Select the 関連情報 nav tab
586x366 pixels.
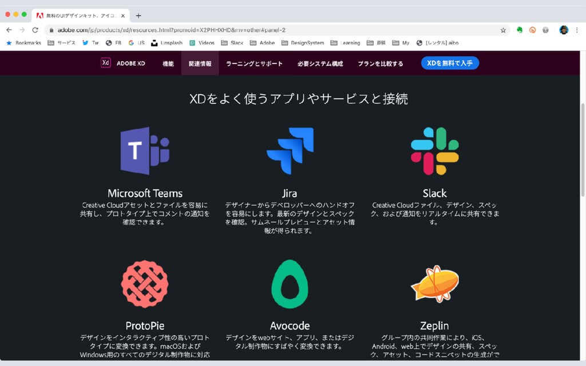pos(200,63)
